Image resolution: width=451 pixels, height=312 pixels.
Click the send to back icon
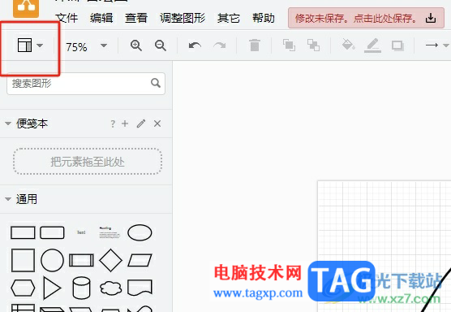click(x=313, y=45)
